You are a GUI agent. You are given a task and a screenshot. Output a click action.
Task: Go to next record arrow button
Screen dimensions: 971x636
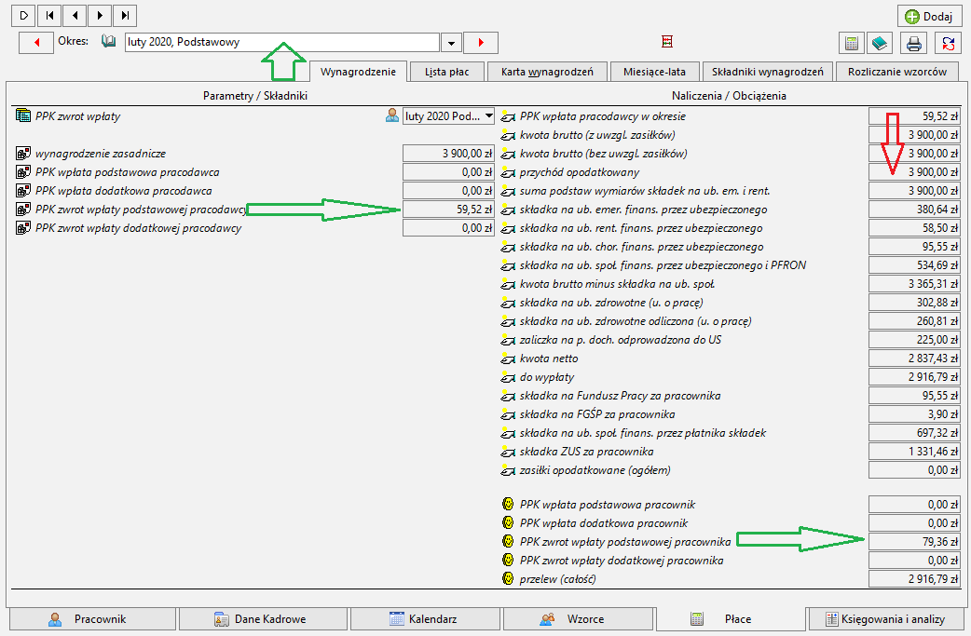[x=101, y=16]
